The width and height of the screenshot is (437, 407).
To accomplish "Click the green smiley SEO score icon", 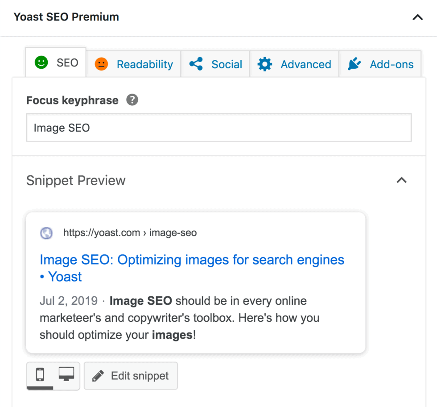I will click(x=41, y=63).
